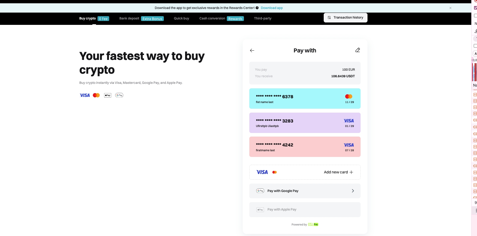Screen dimensions: 477x236
Task: Select the Visa card ending in 4242
Action: coord(305,147)
